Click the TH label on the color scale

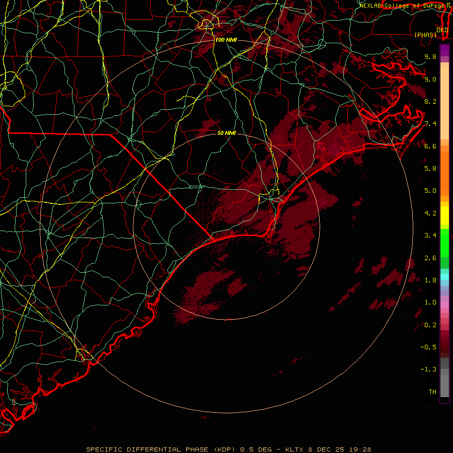coord(432,392)
